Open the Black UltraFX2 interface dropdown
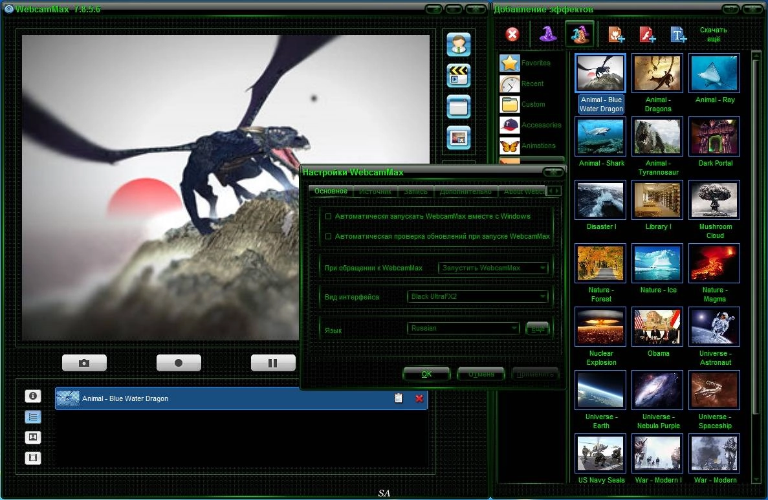Viewport: 768px width, 500px height. coord(477,296)
